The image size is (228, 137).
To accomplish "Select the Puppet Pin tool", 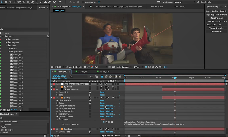I will click(60, 2).
